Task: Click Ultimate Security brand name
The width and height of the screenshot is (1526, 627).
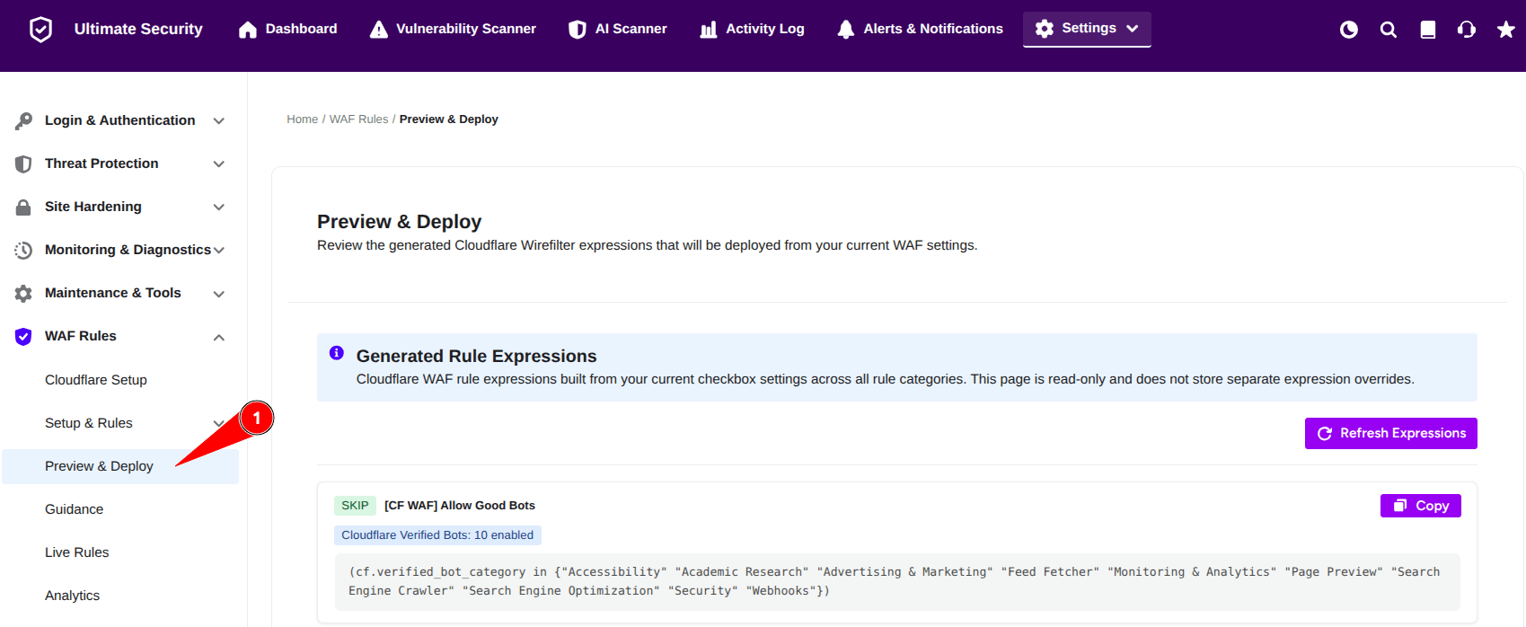Action: pyautogui.click(x=138, y=29)
